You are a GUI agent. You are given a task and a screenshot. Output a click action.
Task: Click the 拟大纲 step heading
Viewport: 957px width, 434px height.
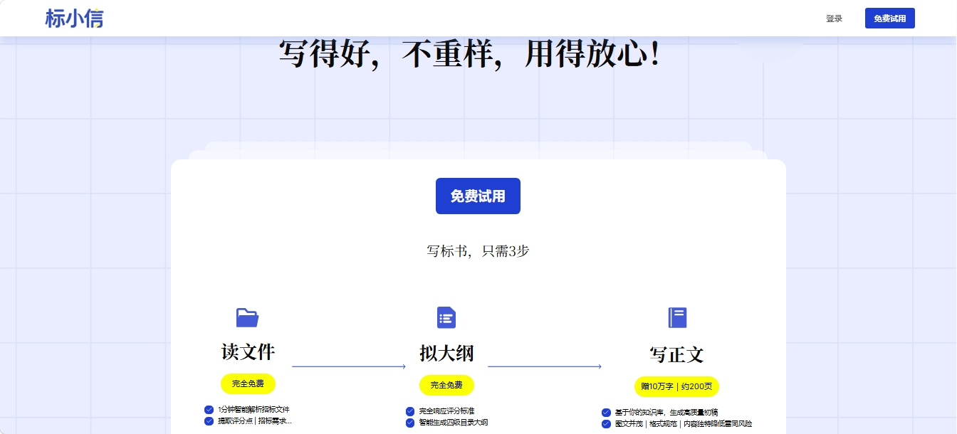coord(446,353)
